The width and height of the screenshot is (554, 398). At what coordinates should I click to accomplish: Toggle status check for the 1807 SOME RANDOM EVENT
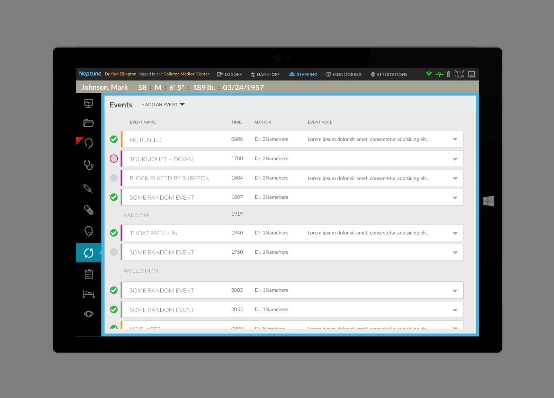point(114,197)
